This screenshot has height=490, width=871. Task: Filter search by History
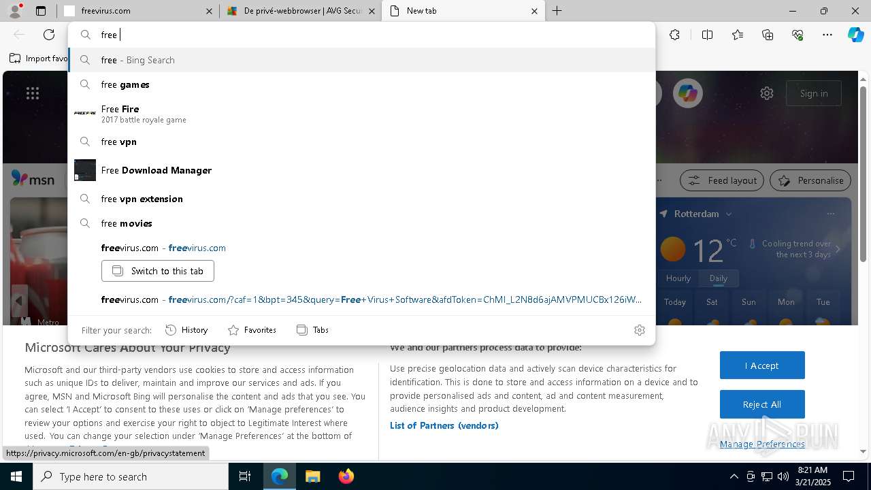click(186, 330)
